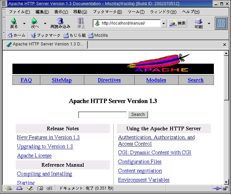Open Navigator from status bar component icon

(9, 188)
